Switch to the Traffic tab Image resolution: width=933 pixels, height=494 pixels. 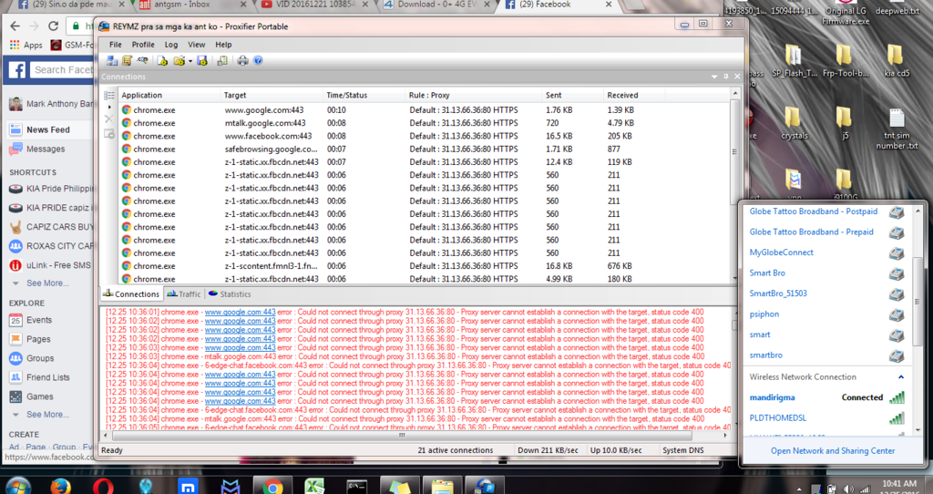184,294
